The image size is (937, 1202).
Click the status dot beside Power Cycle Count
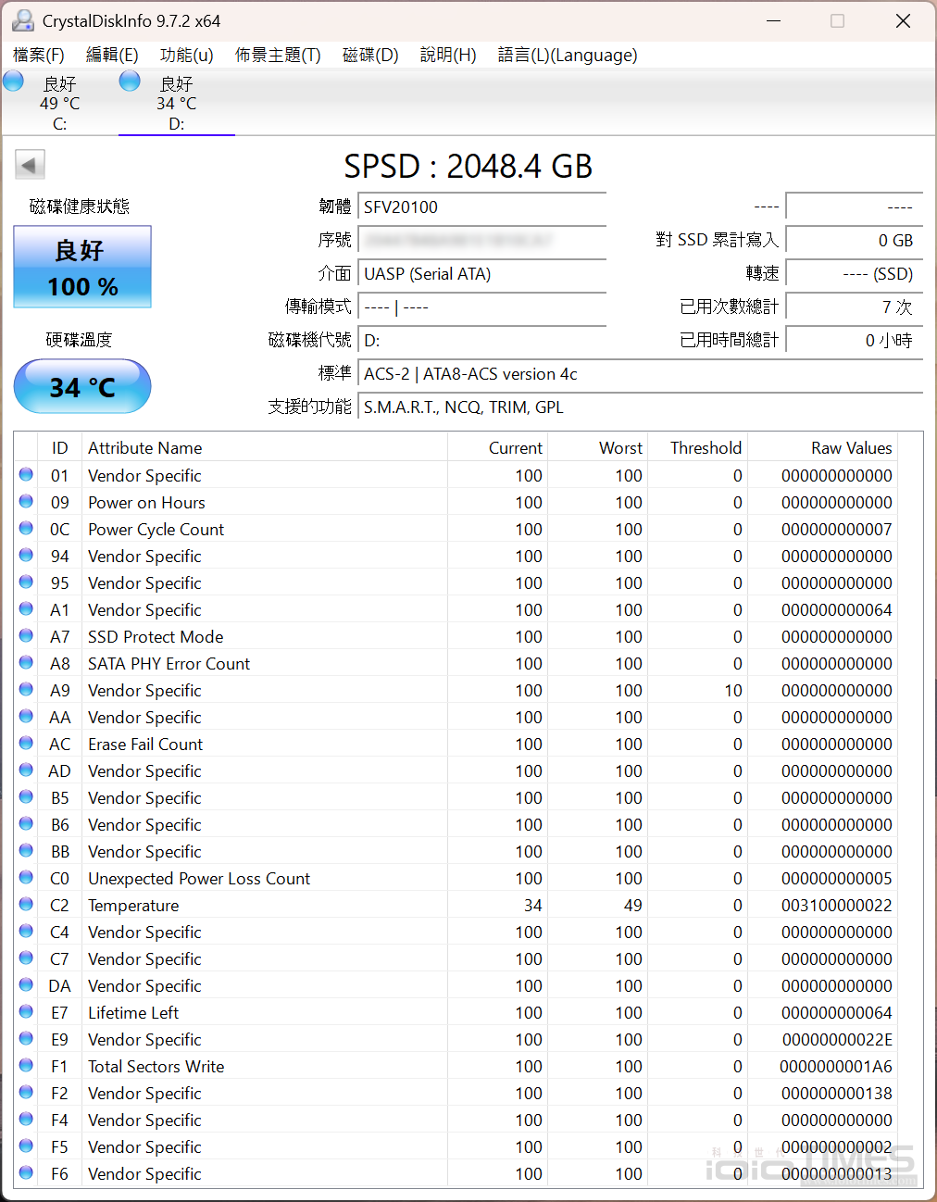[25, 528]
